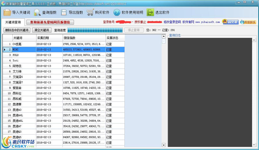259x150 pixels.
Task: Click the 查询指数 magnifier chart icon
Action: point(37,12)
